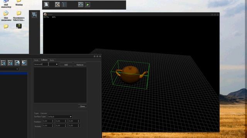Start simulation with the green play button
This screenshot has width=247, height=138.
(88, 5)
